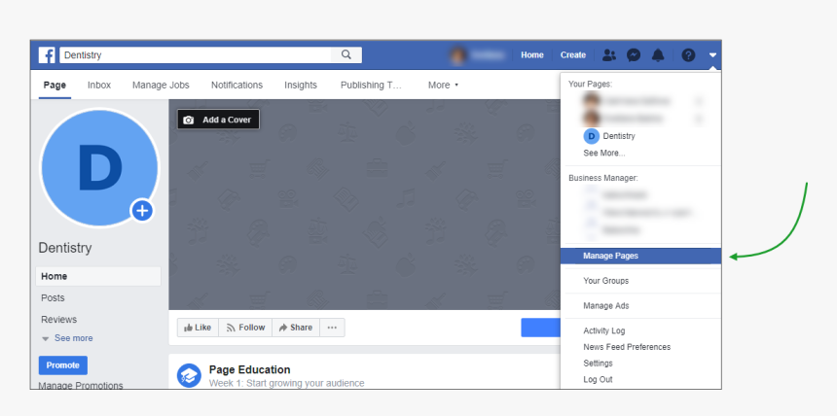This screenshot has width=837, height=416.
Task: Click the Dentistry search input field
Action: (x=196, y=55)
